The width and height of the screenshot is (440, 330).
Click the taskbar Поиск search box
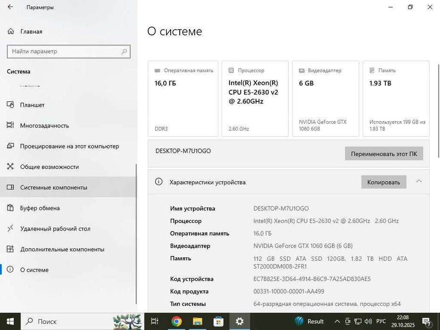pyautogui.click(x=83, y=322)
